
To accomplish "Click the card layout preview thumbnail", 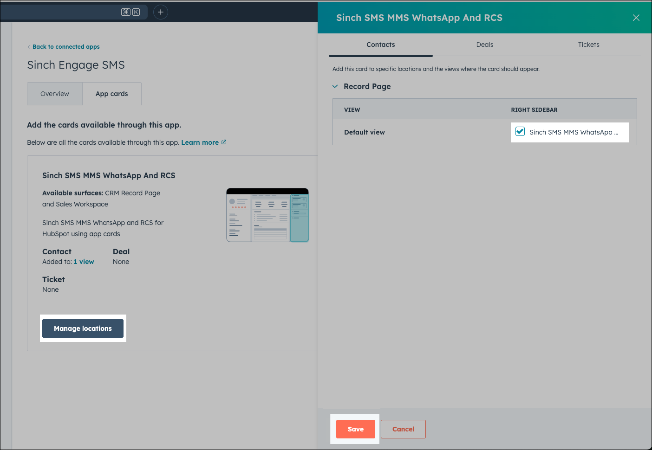I will 267,215.
